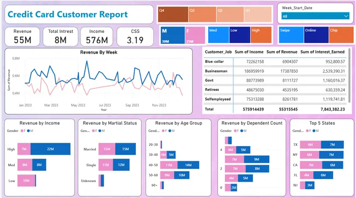
Task: Select the Chip payment type tile
Action: [341, 34]
